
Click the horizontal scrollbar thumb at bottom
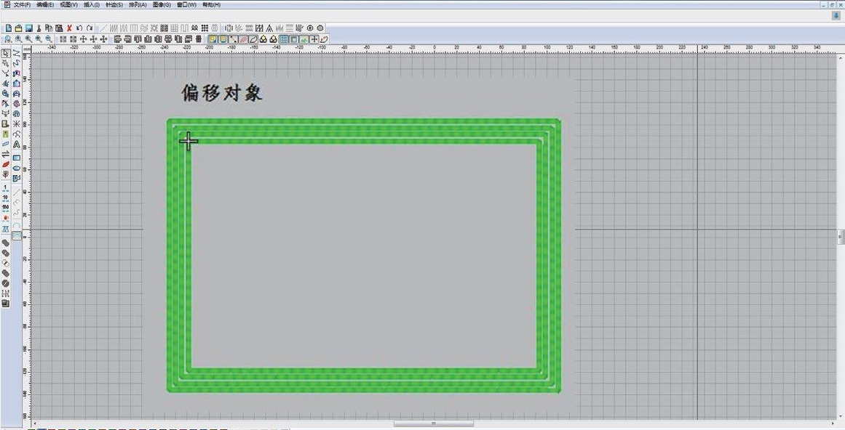(433, 424)
